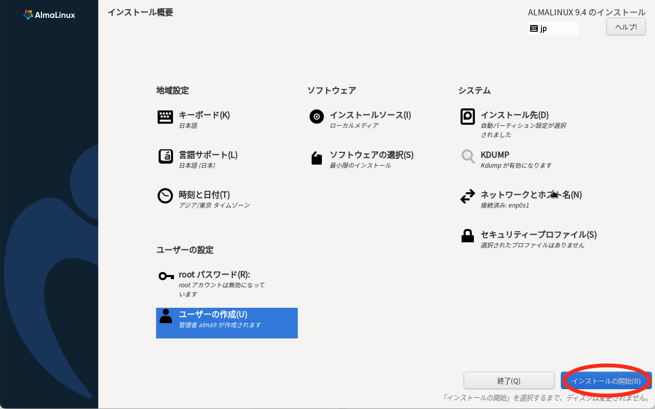The height and width of the screenshot is (409, 655).
Task: Click the disk icon for インストール先(D)
Action: click(x=467, y=117)
